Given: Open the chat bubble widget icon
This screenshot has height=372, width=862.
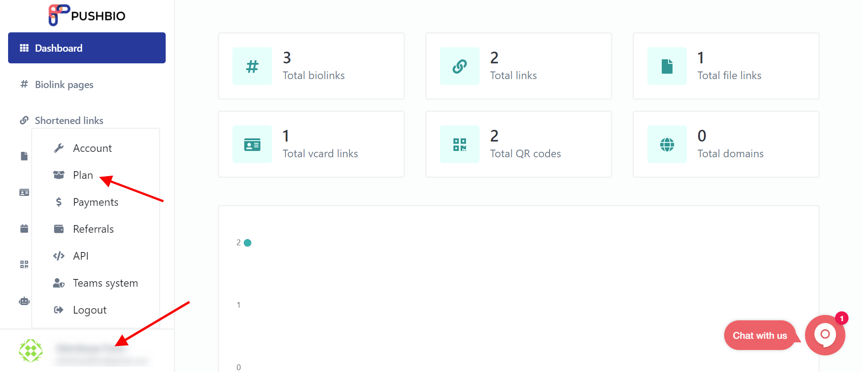Looking at the screenshot, I should pos(825,335).
